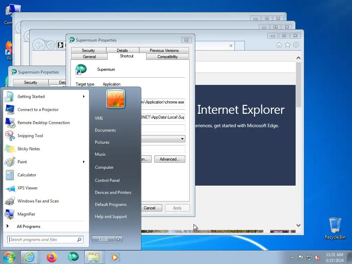Click Security tab in background Supermium Properties
Viewport: 352px width, 264px height.
[x=31, y=82]
